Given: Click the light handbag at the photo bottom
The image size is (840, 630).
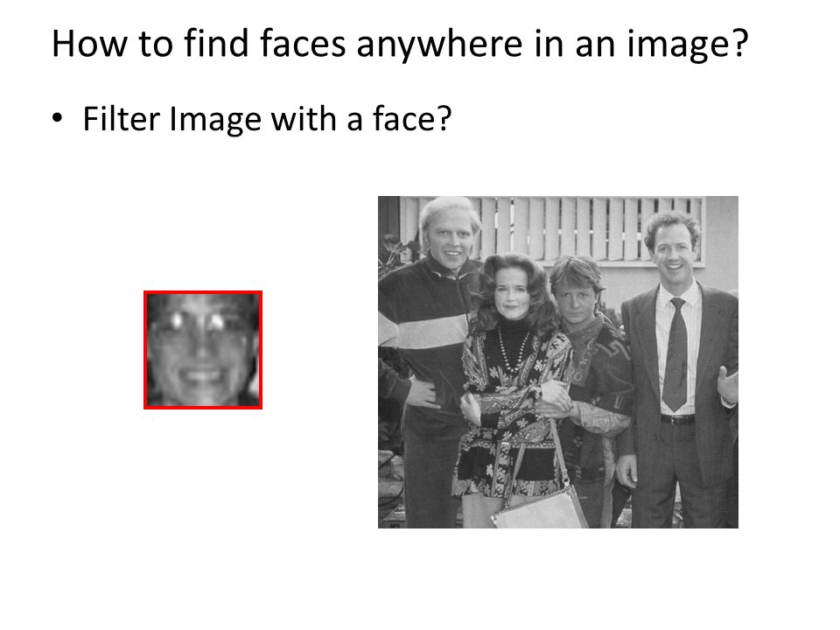Looking at the screenshot, I should (540, 509).
